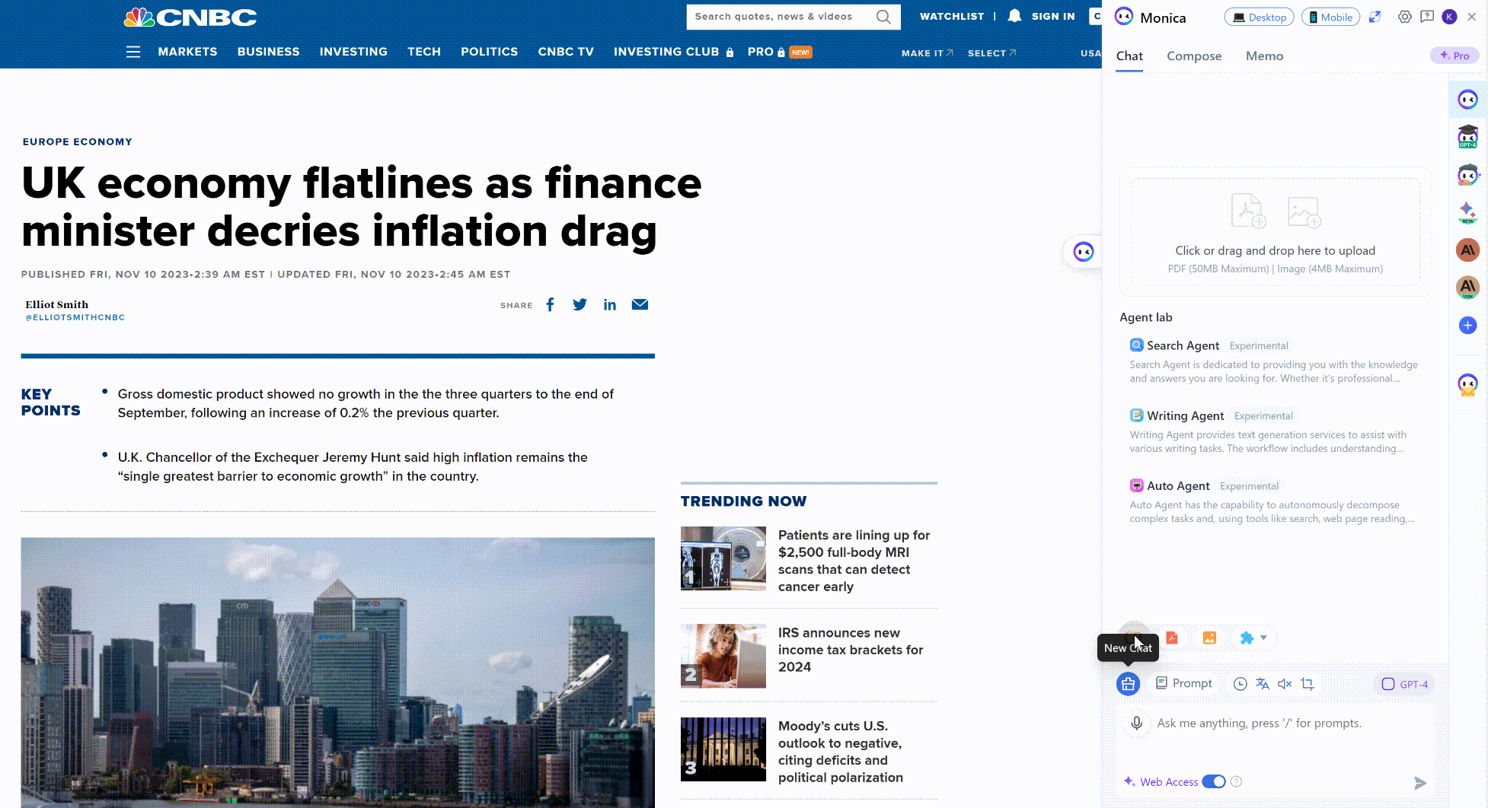Switch to the Compose tab
This screenshot has width=1488, height=808.
click(1193, 56)
